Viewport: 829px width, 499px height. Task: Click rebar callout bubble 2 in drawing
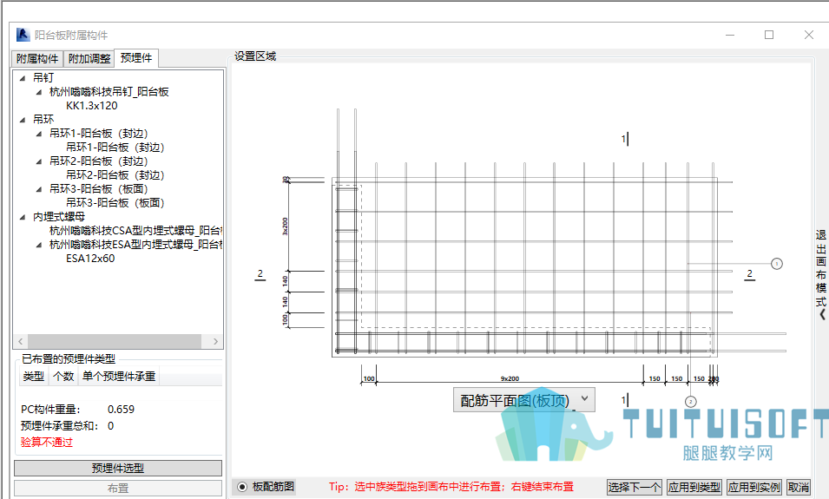point(690,403)
